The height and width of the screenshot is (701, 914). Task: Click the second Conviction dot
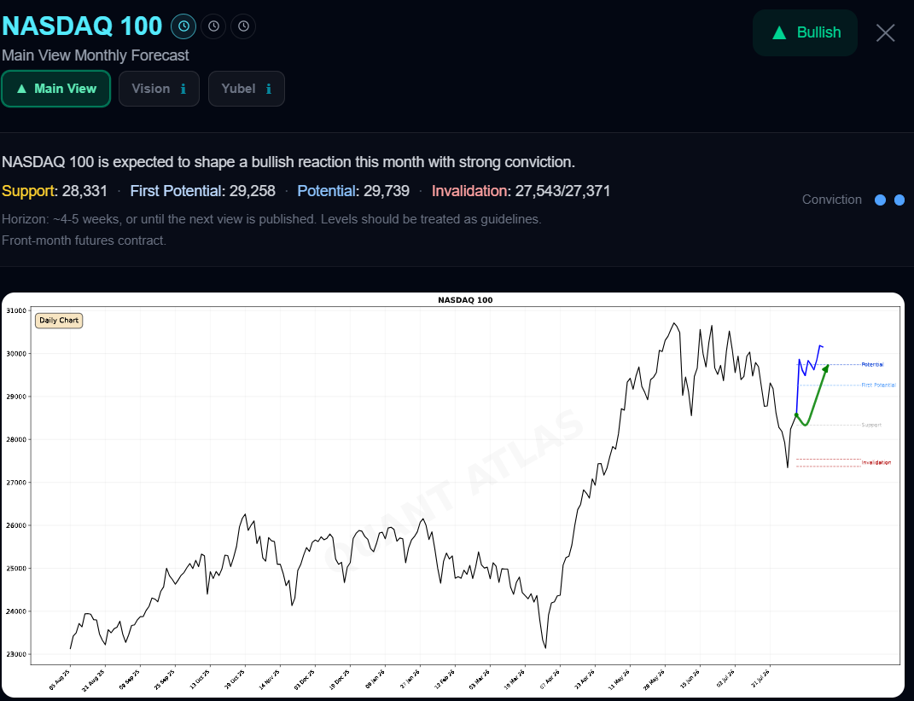pos(899,200)
